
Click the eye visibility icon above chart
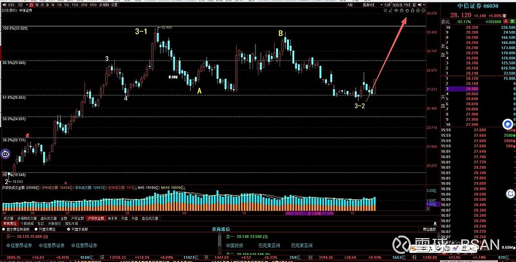(396, 10)
